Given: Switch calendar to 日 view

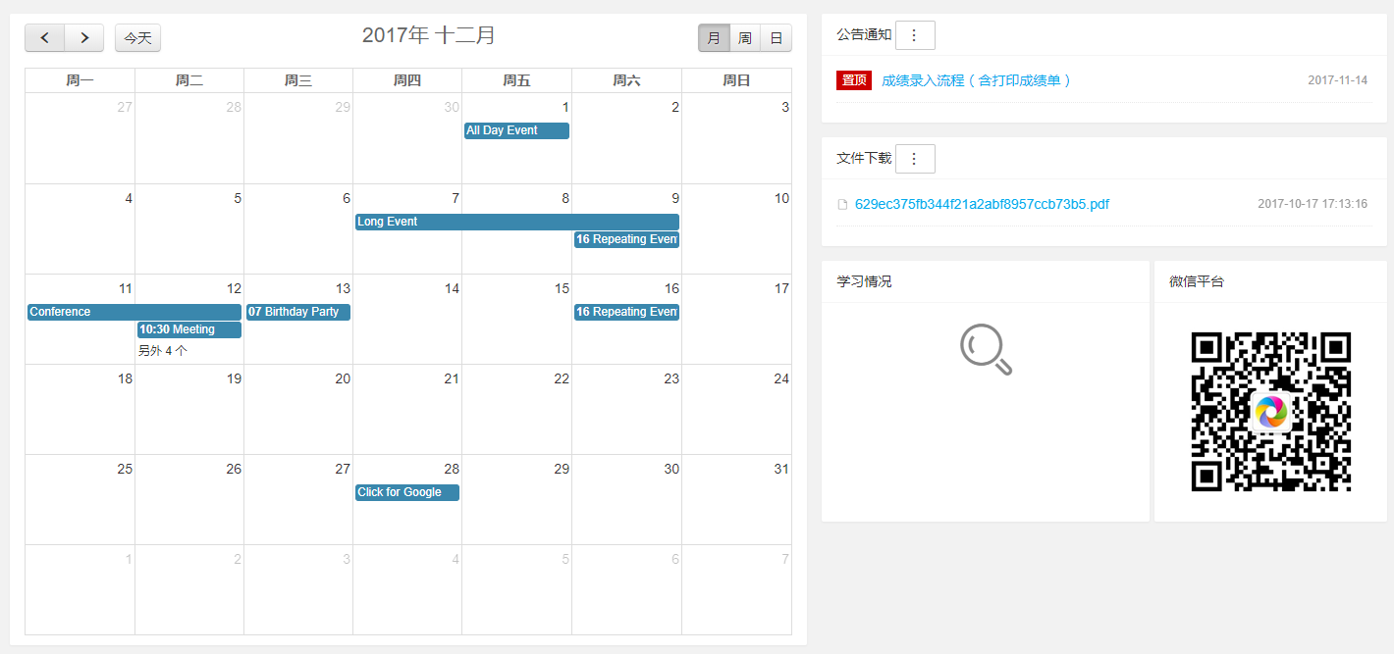Looking at the screenshot, I should pyautogui.click(x=776, y=38).
